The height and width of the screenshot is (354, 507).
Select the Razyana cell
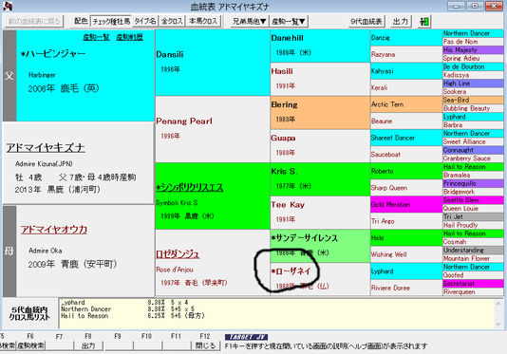click(406, 54)
